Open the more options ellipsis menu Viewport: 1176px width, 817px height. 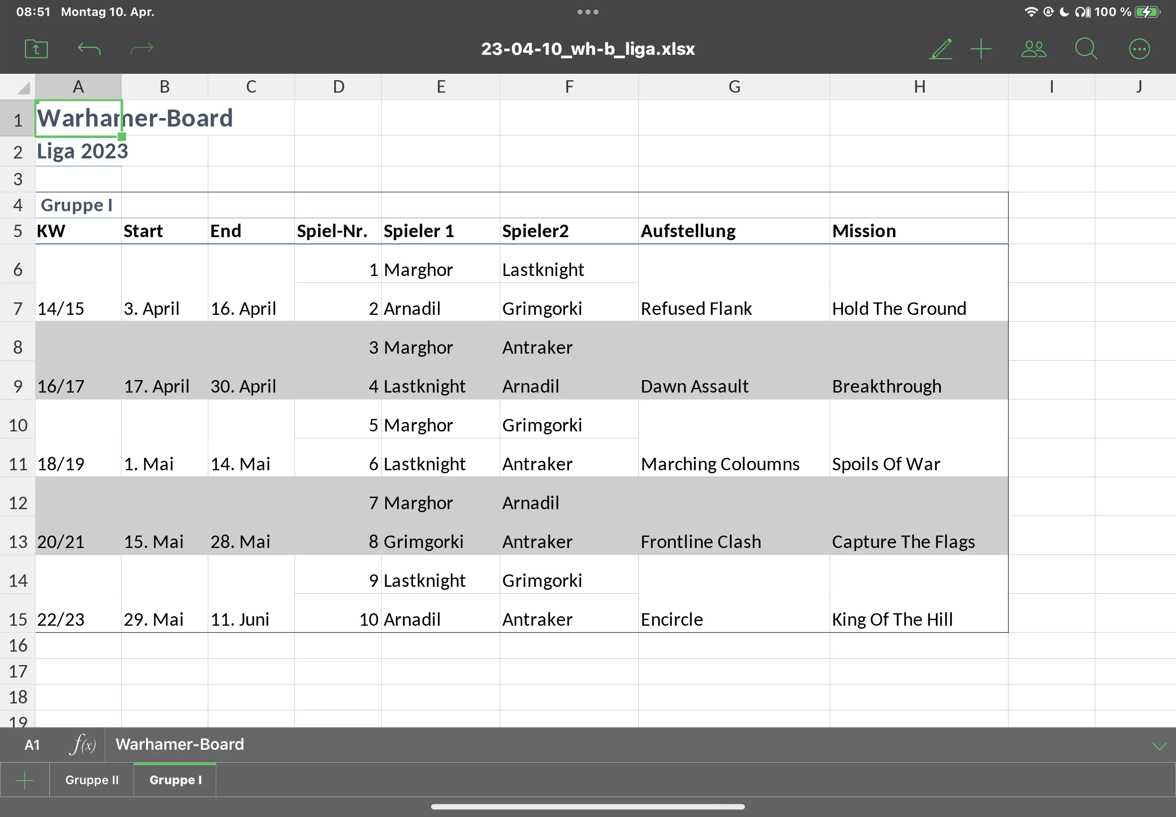(1139, 49)
